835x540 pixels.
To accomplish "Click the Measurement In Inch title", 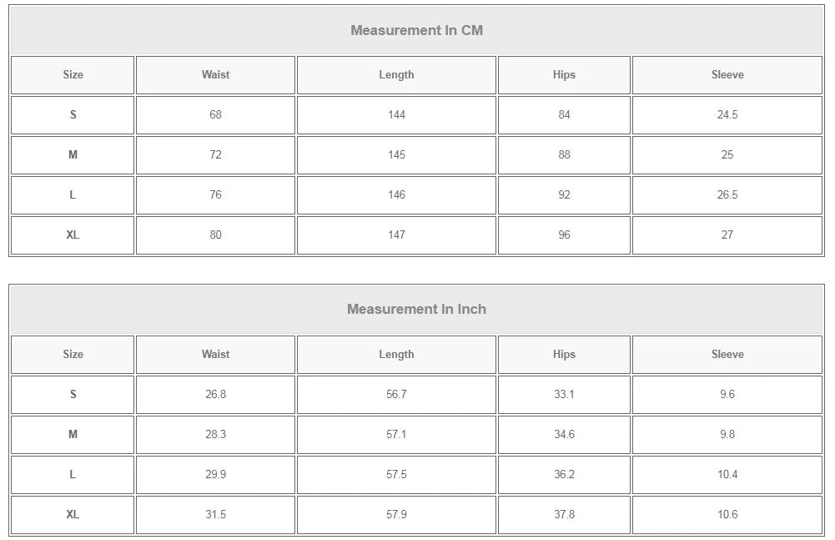I will (x=416, y=309).
